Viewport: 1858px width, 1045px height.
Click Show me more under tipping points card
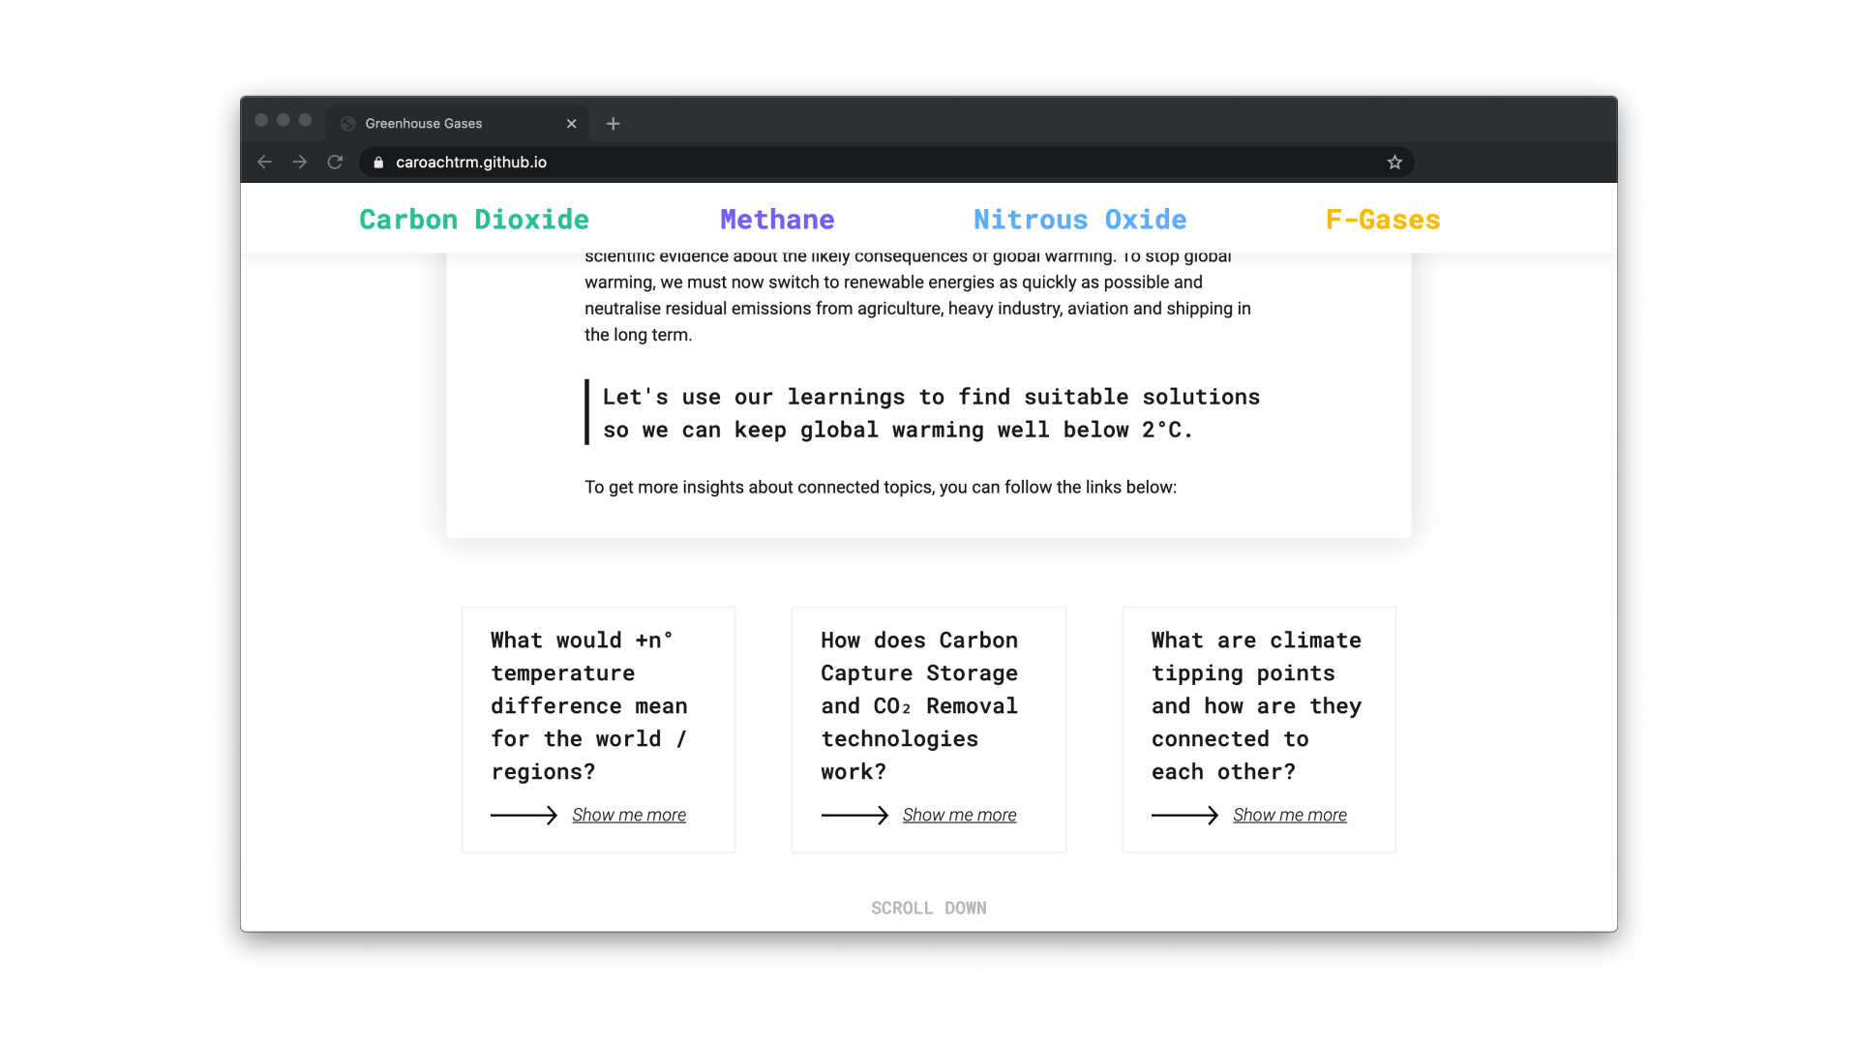(x=1290, y=815)
